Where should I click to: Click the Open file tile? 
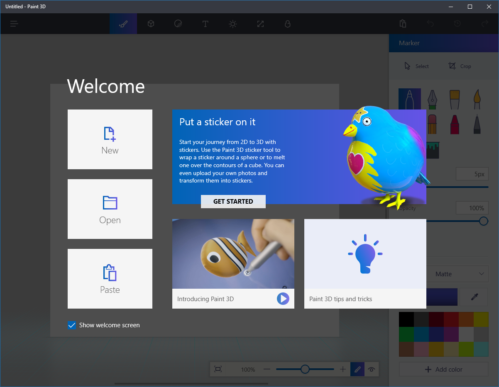coord(110,209)
